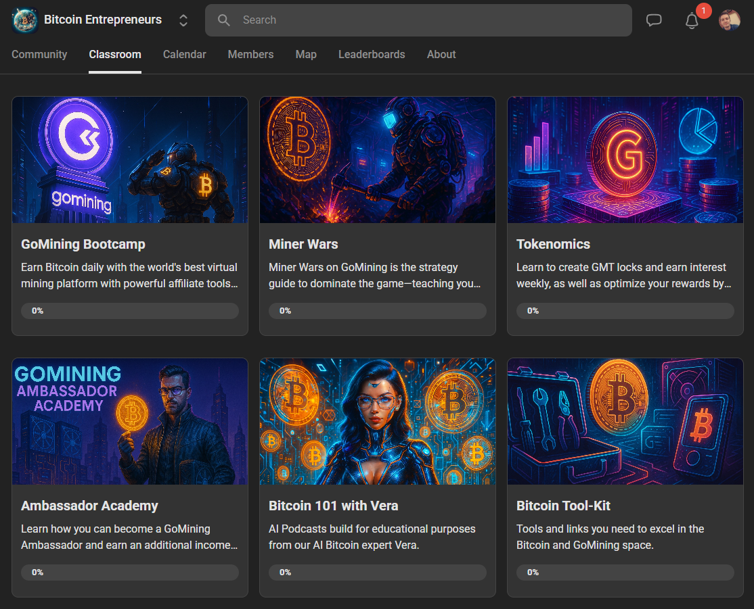The image size is (754, 609).
Task: Switch to the Map tab
Action: (306, 54)
